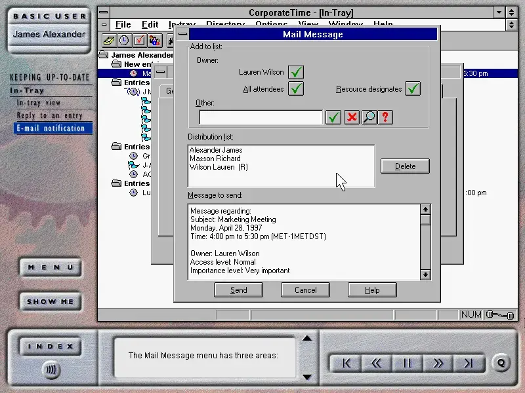The image size is (525, 393).
Task: Click the 'In-Tray' section heading in sidebar
Action: (27, 90)
